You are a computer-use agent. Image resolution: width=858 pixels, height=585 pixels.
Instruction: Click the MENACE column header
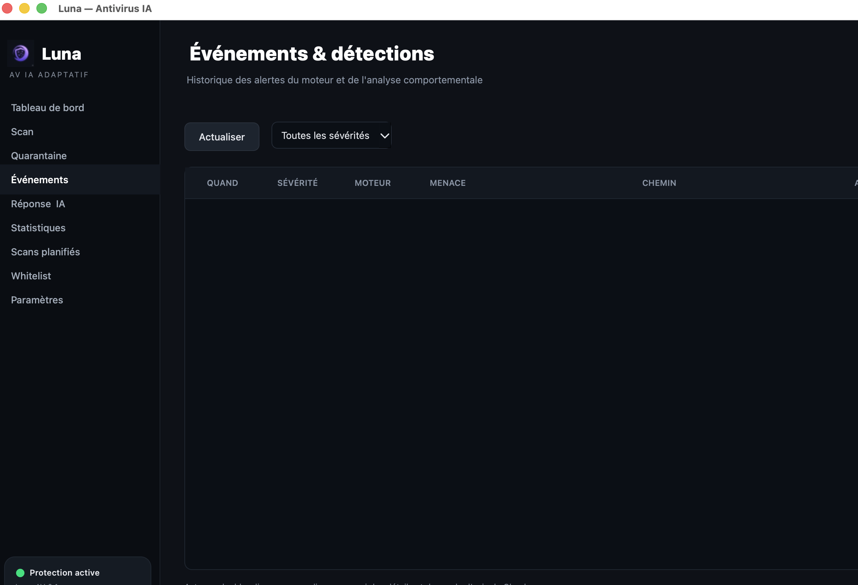(x=448, y=183)
